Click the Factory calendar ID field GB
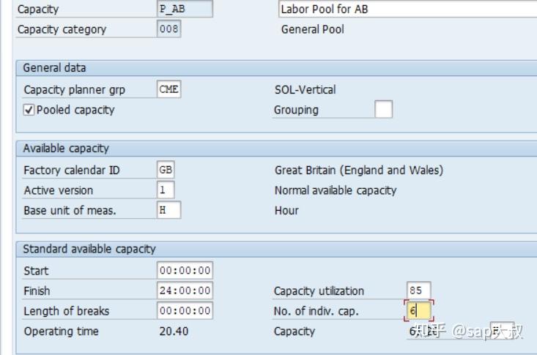 tap(166, 170)
